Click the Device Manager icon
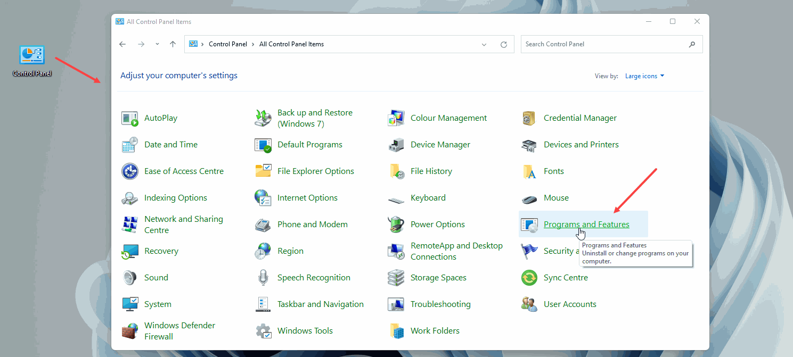This screenshot has height=357, width=793. click(x=396, y=145)
